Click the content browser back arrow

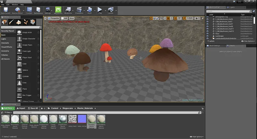(x=42, y=108)
